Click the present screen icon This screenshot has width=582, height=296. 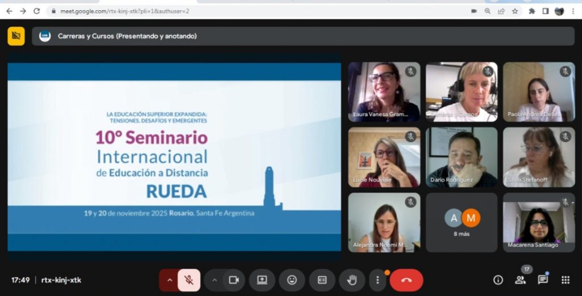[x=262, y=280]
